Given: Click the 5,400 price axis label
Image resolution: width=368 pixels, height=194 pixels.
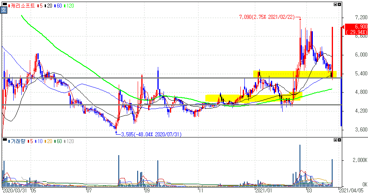Looking at the screenshot, I should coord(361,74).
